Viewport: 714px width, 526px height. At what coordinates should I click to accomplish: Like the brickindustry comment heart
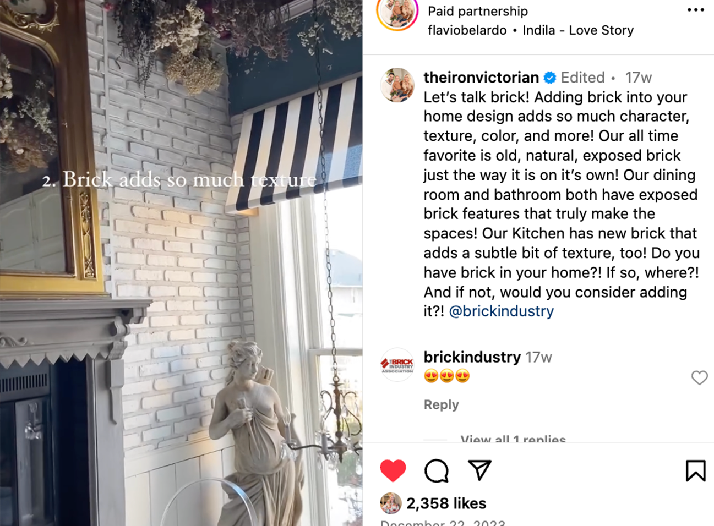pos(699,377)
